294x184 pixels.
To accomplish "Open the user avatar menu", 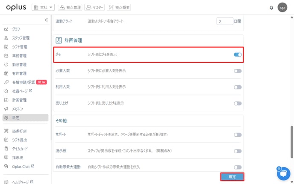I will pyautogui.click(x=282, y=8).
